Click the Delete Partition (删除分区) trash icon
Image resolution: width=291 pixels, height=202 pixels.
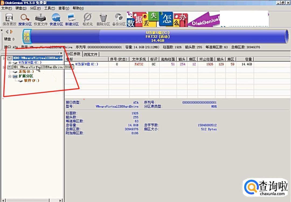(x=103, y=20)
